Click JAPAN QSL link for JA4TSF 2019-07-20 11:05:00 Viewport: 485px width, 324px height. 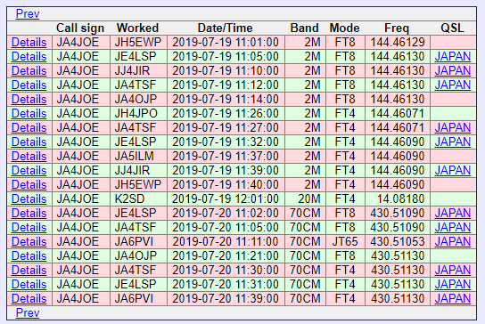coord(453,227)
